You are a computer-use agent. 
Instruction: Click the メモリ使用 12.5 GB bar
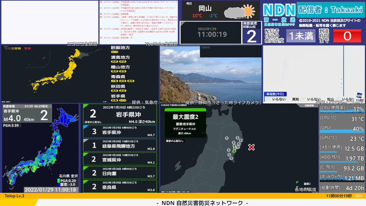click(x=342, y=148)
